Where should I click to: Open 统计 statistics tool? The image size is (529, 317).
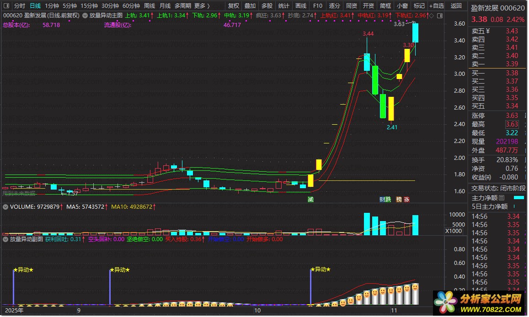pyautogui.click(x=283, y=6)
